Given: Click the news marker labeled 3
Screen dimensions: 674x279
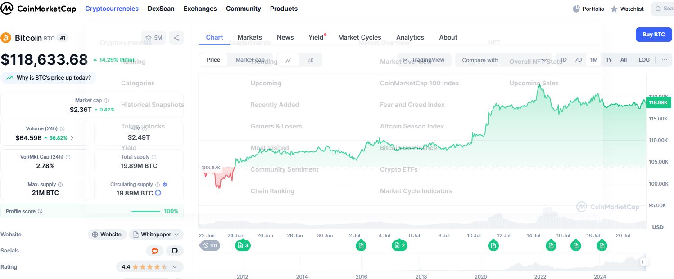Looking at the screenshot, I should coord(243,245).
